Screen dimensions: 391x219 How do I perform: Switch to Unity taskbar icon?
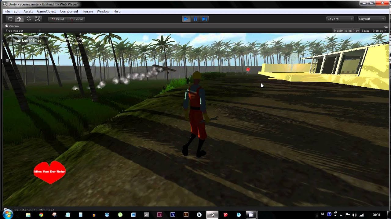212,215
